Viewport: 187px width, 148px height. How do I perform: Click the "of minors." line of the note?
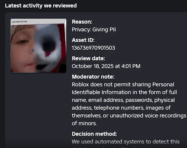84,123
